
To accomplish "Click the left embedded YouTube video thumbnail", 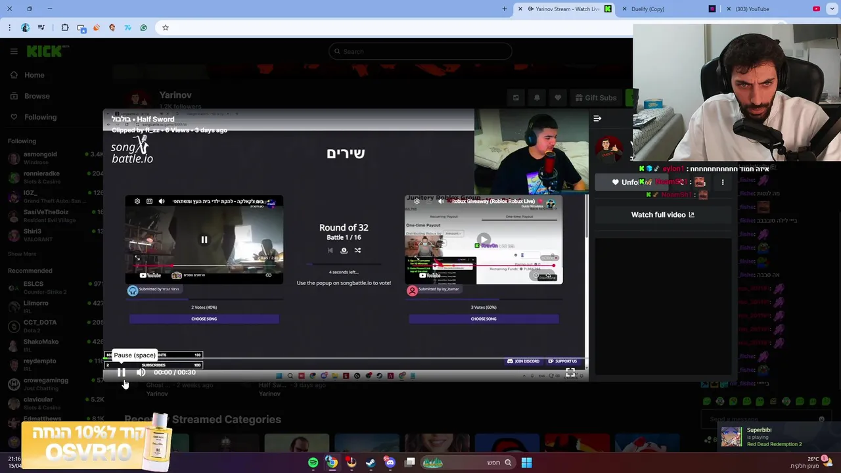I will tap(204, 240).
